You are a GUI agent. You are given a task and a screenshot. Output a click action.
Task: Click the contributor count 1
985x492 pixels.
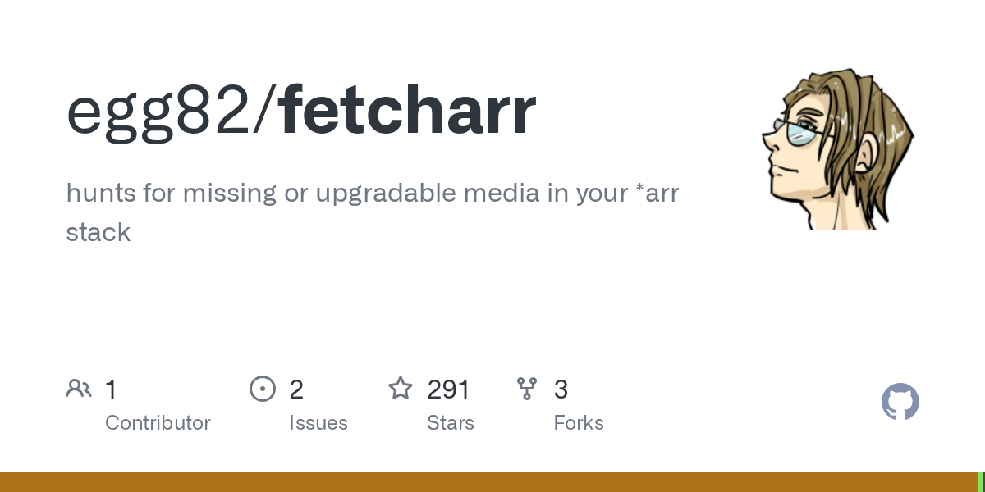click(111, 389)
